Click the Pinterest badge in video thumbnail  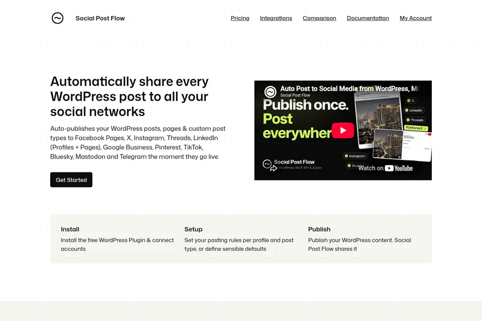tap(416, 128)
